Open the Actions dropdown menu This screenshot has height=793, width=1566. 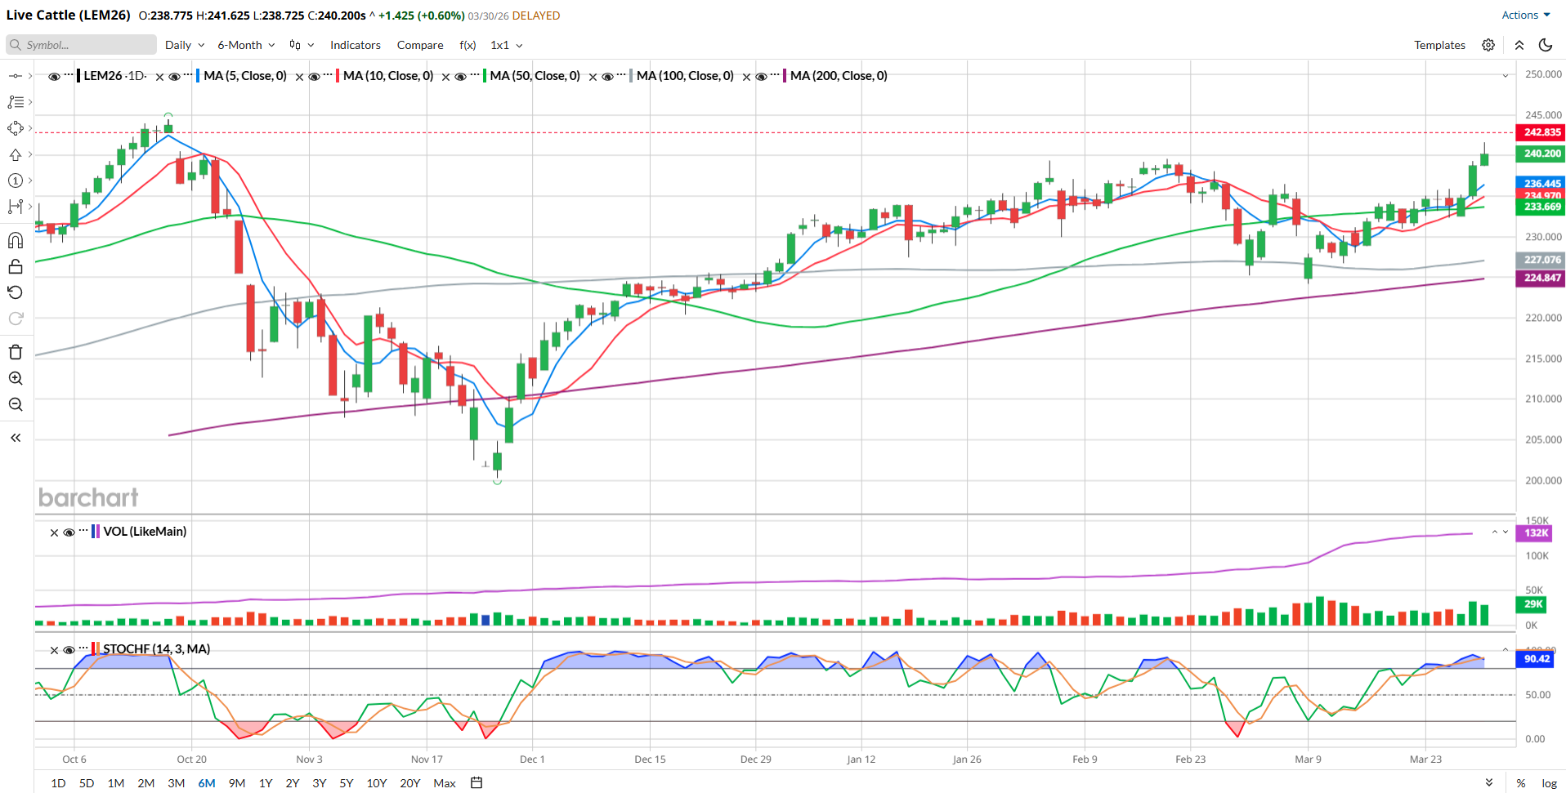click(x=1525, y=15)
